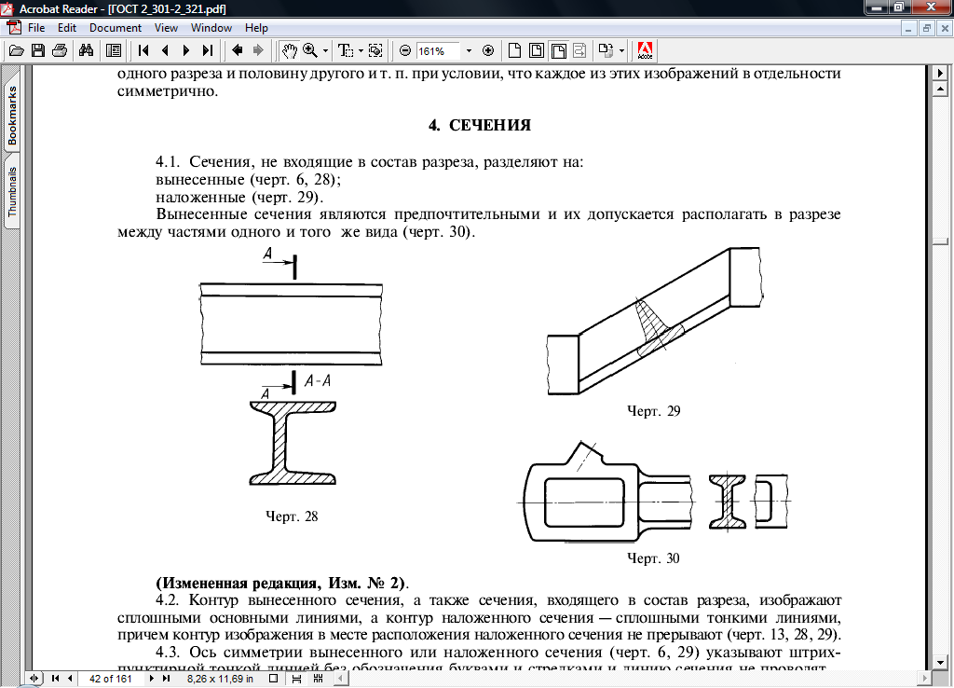Click the caption 'Черт. 30'

pyautogui.click(x=653, y=558)
